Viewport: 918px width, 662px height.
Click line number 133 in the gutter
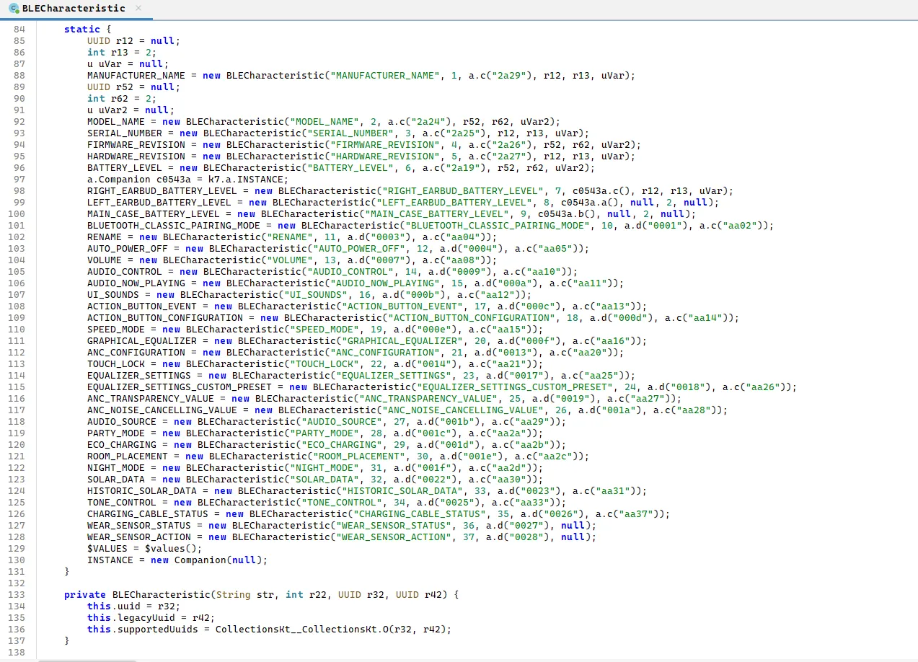[16, 594]
